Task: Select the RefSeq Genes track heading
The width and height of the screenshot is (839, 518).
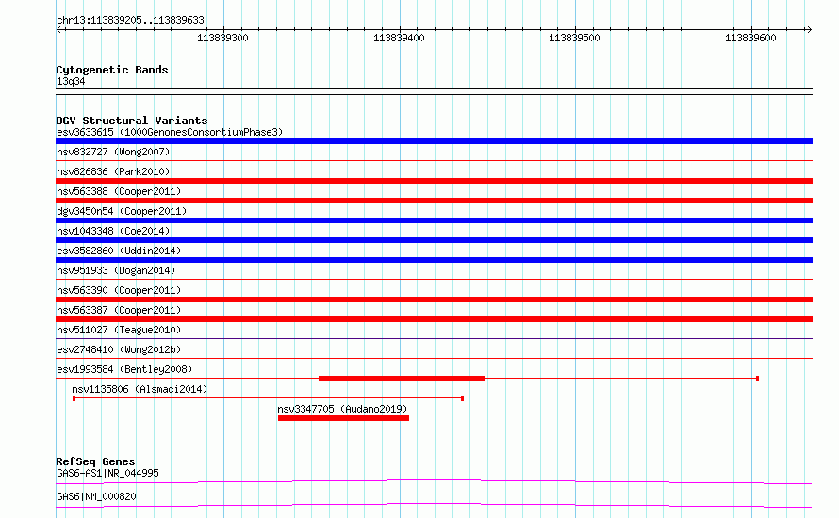Action: (x=95, y=461)
